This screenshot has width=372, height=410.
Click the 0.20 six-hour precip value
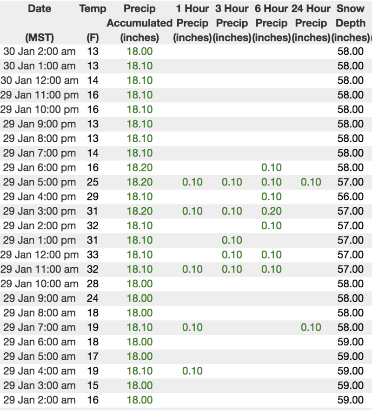tap(271, 211)
